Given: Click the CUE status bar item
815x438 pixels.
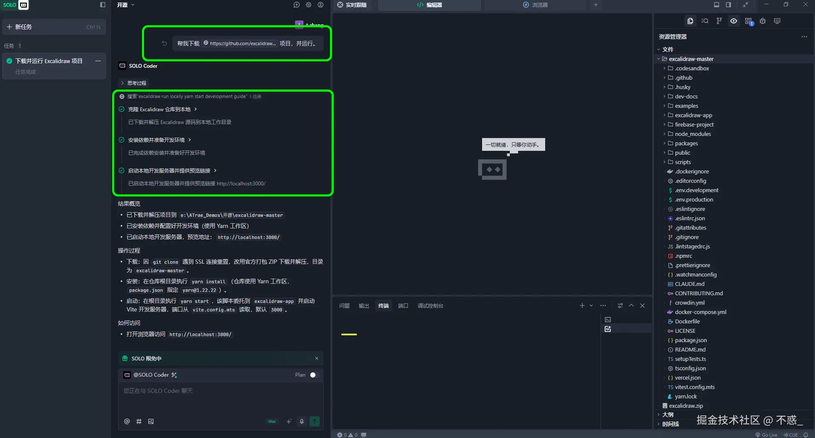Looking at the screenshot, I should coord(791,435).
